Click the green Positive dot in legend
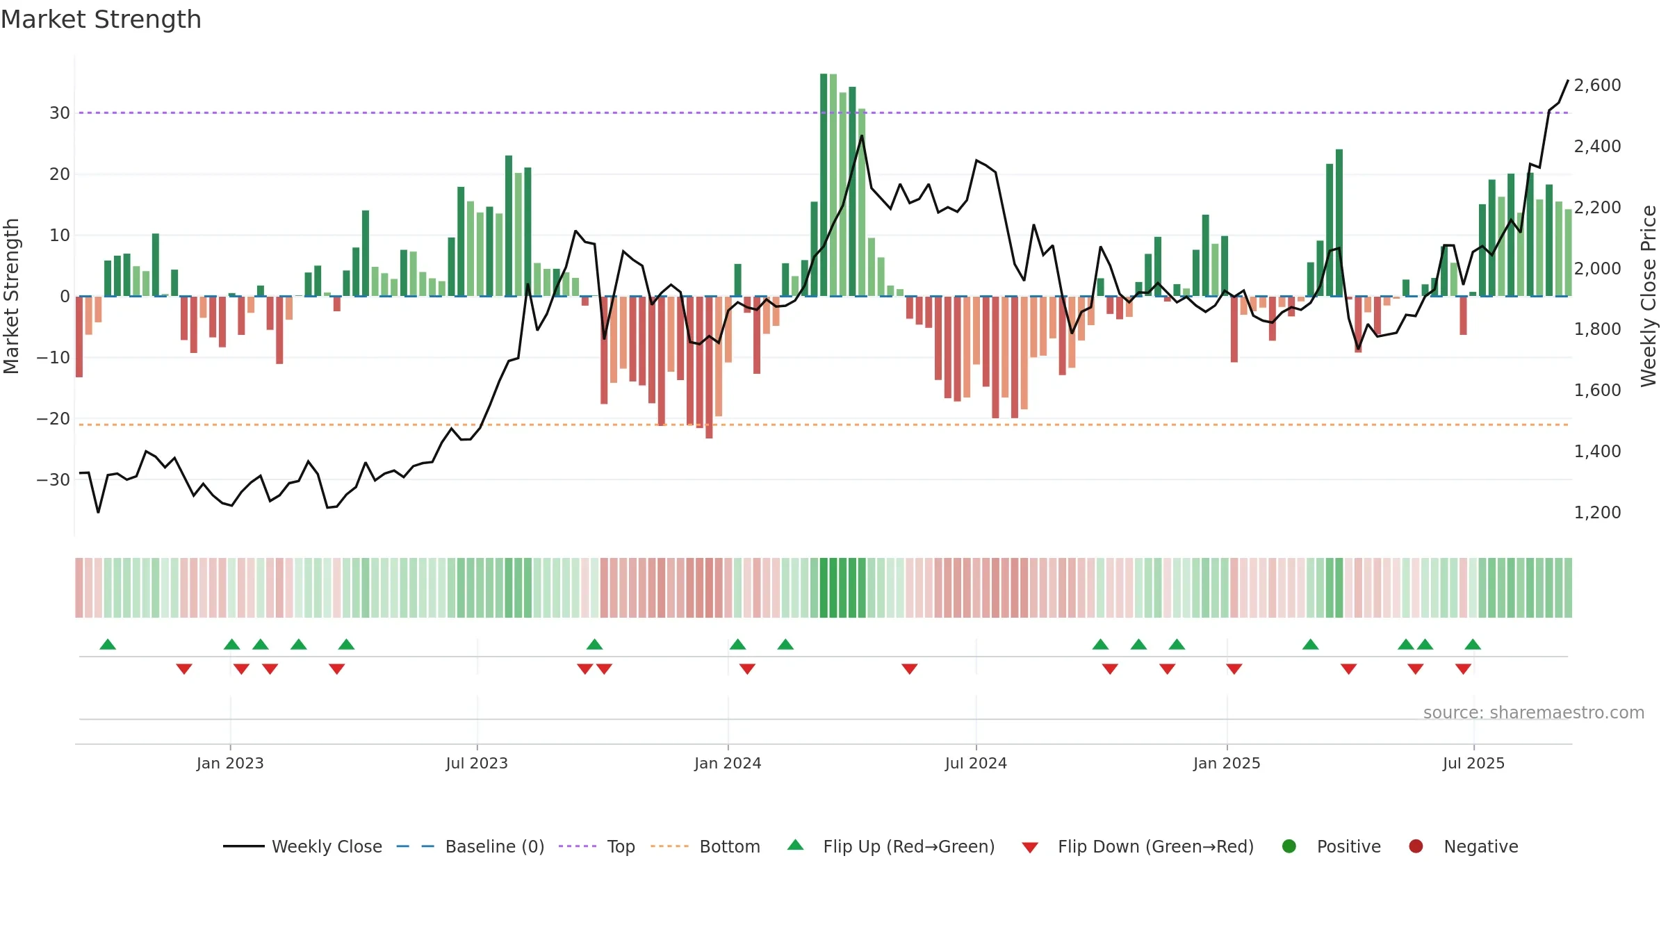 click(x=1289, y=846)
